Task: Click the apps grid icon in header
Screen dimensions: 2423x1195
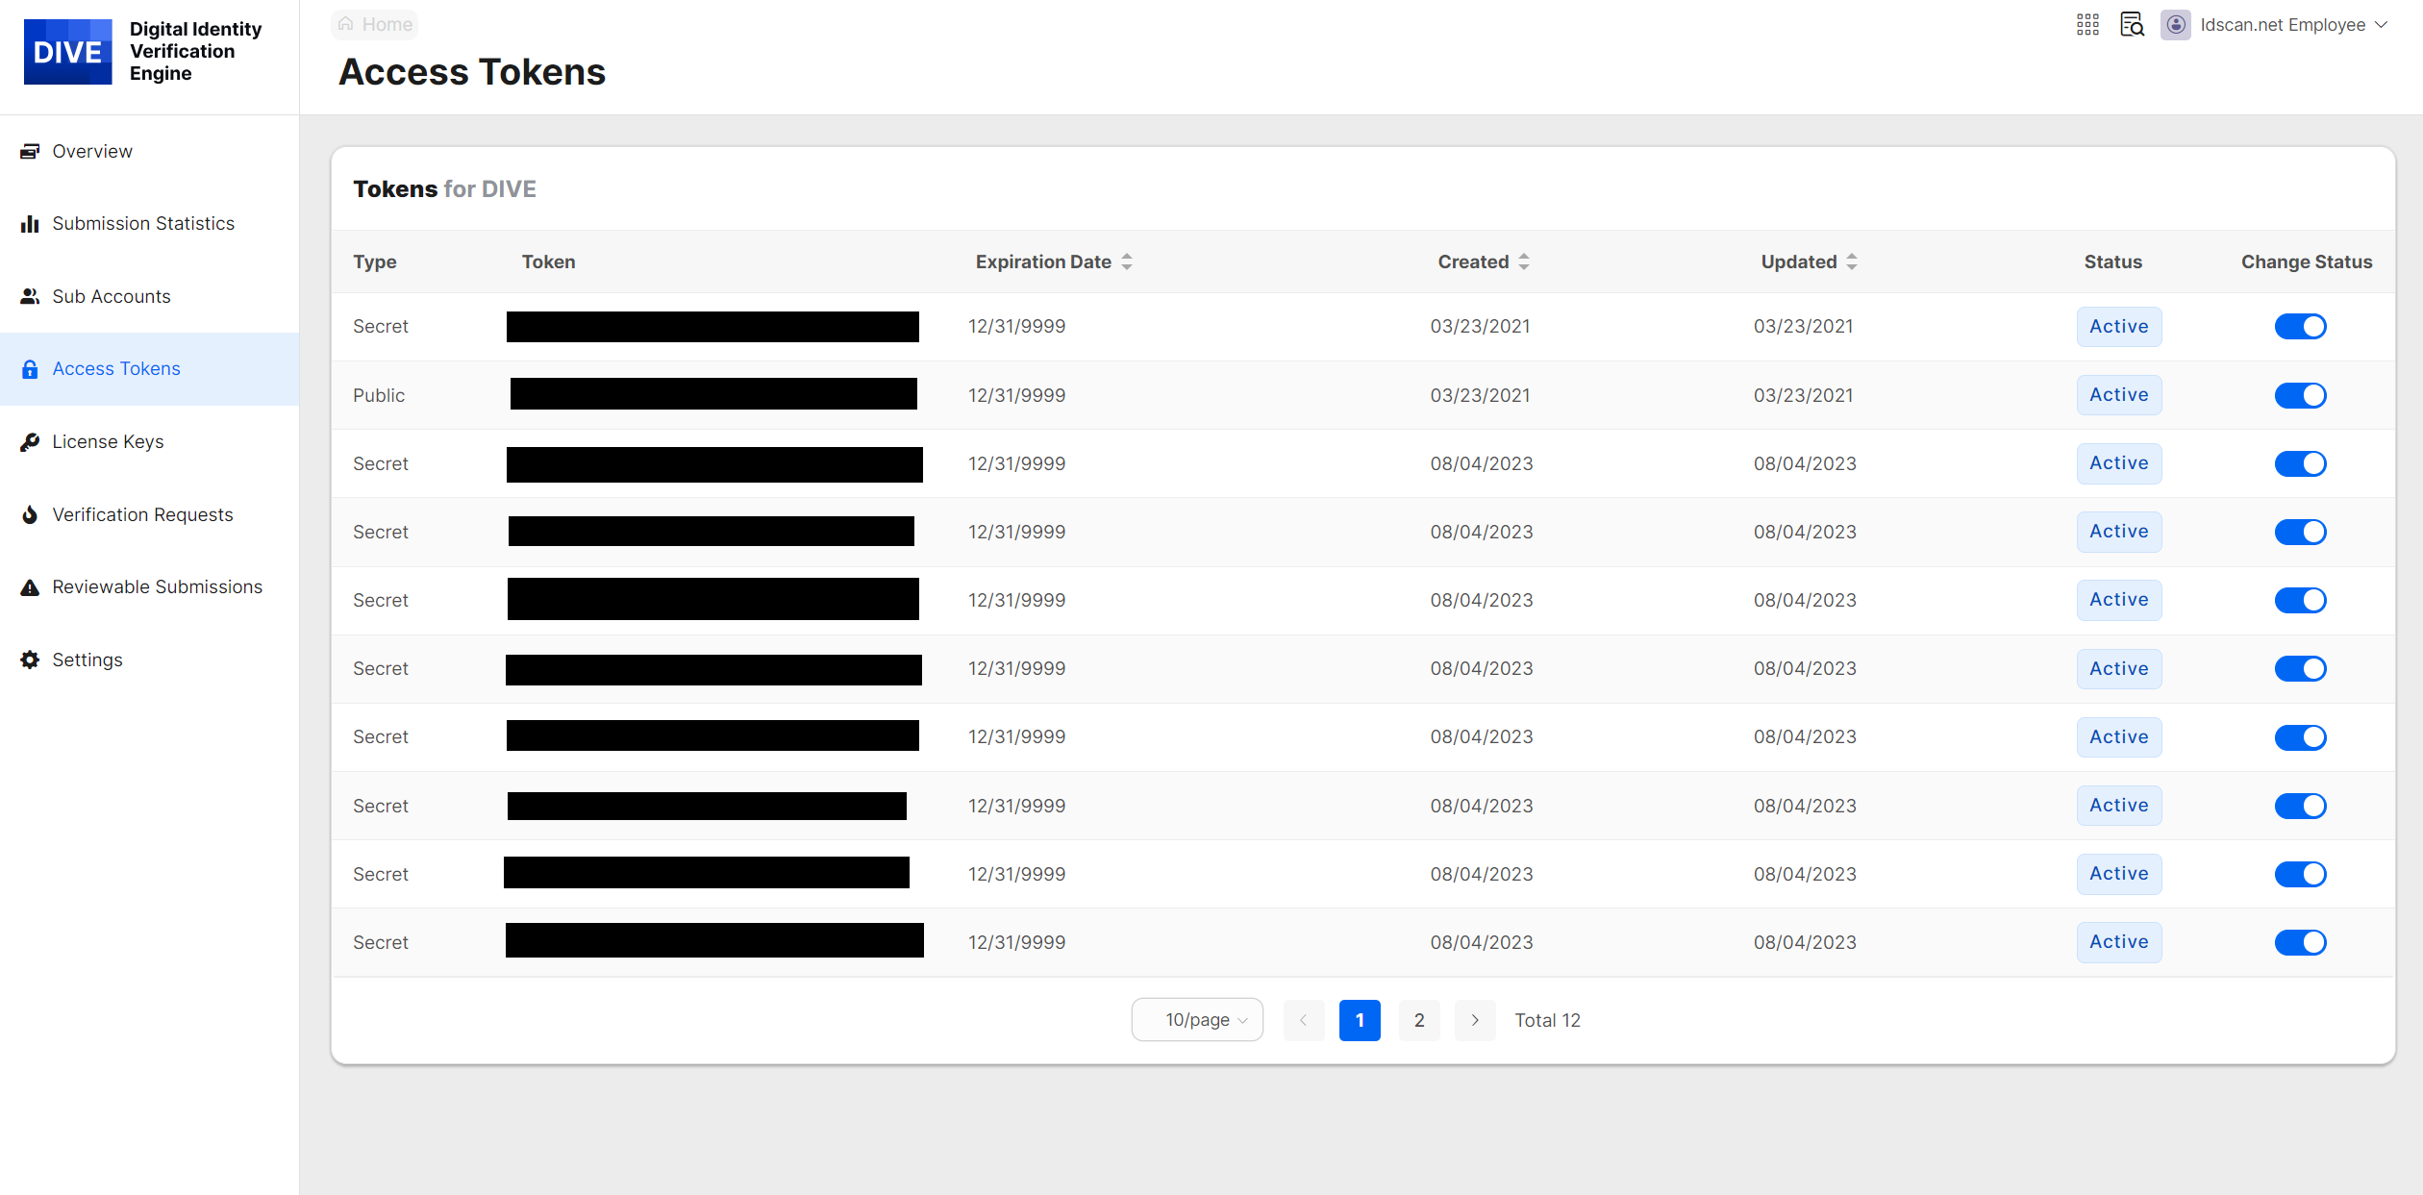Action: coord(2087,25)
